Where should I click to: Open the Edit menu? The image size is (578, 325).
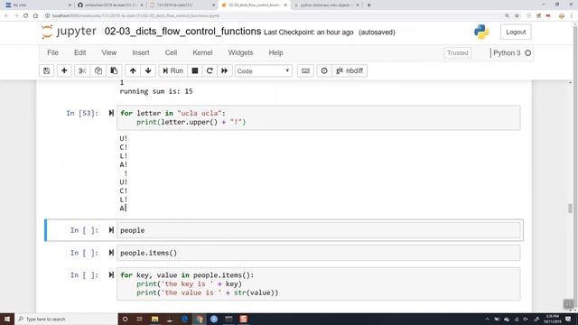[80, 52]
